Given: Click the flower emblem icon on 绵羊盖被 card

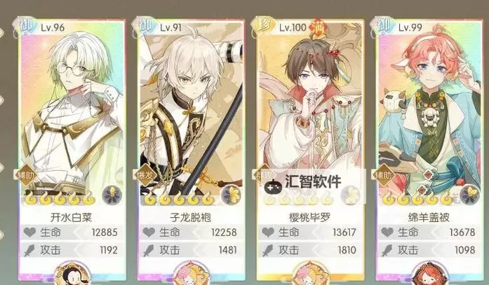Looking at the screenshot, I should click(469, 195).
